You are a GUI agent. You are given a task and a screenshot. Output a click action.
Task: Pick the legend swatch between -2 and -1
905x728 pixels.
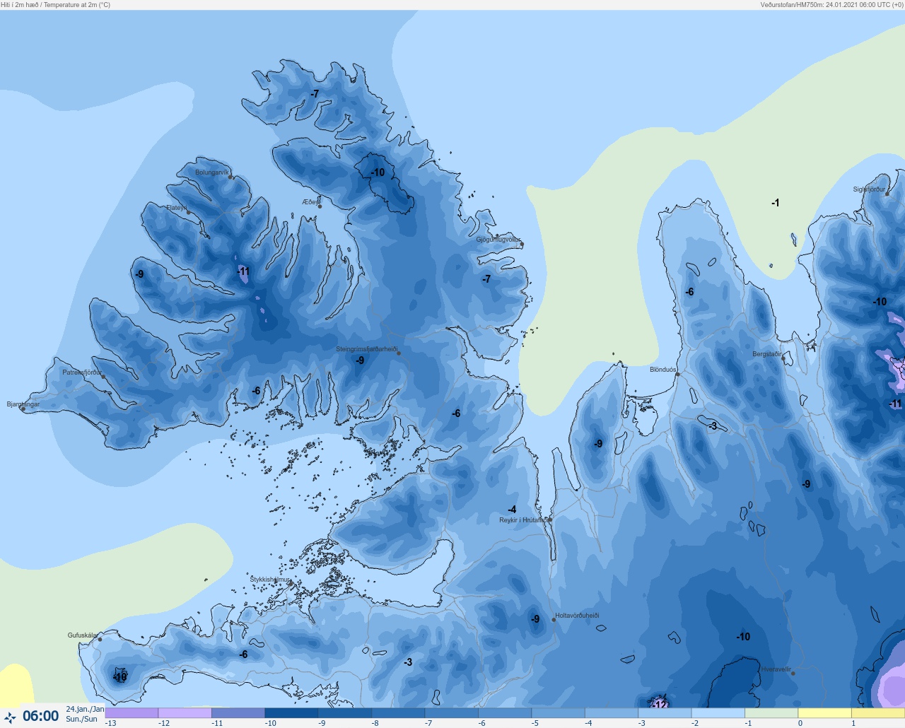(718, 713)
